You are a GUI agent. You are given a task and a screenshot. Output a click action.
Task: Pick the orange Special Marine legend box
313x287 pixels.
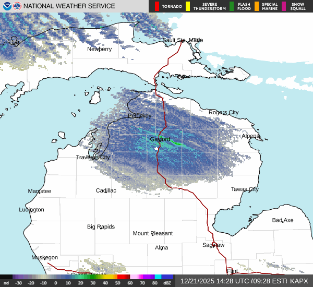pos(257,6)
